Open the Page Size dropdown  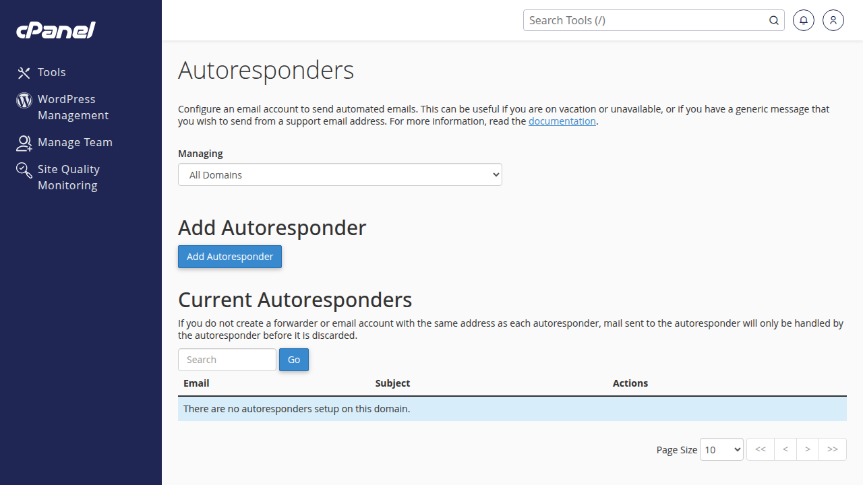tap(721, 449)
